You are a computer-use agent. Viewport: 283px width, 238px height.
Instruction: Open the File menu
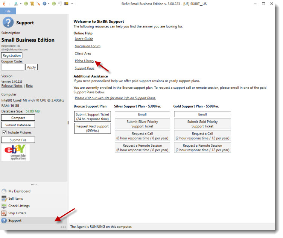pos(8,11)
